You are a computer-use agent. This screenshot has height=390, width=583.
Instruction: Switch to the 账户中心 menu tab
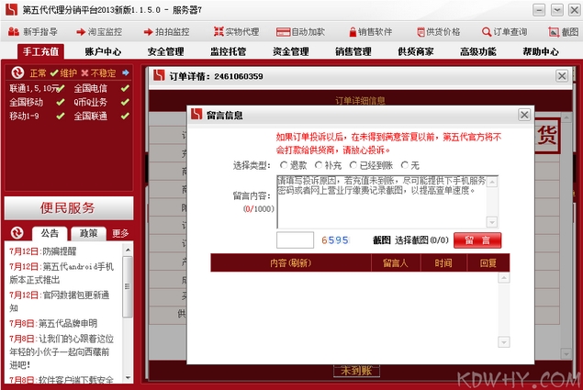click(x=102, y=51)
